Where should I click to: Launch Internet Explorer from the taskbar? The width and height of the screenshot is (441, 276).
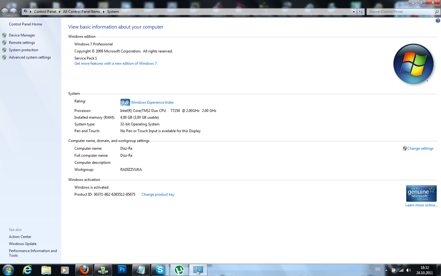(27, 270)
